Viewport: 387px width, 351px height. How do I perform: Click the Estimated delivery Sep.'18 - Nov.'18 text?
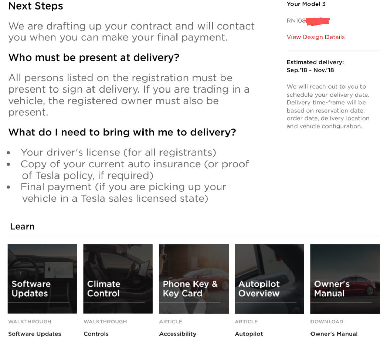pos(315,66)
